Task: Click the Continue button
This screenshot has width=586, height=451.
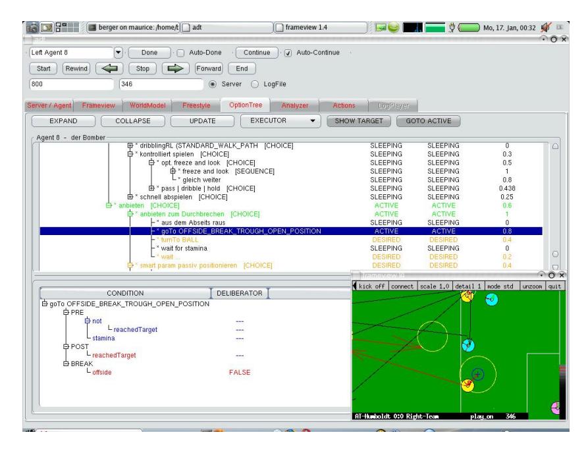Action: click(257, 53)
